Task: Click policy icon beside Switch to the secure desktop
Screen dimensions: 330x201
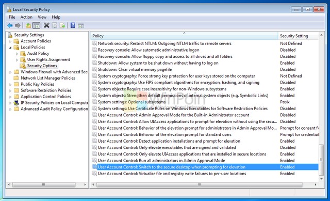Action: pyautogui.click(x=94, y=167)
